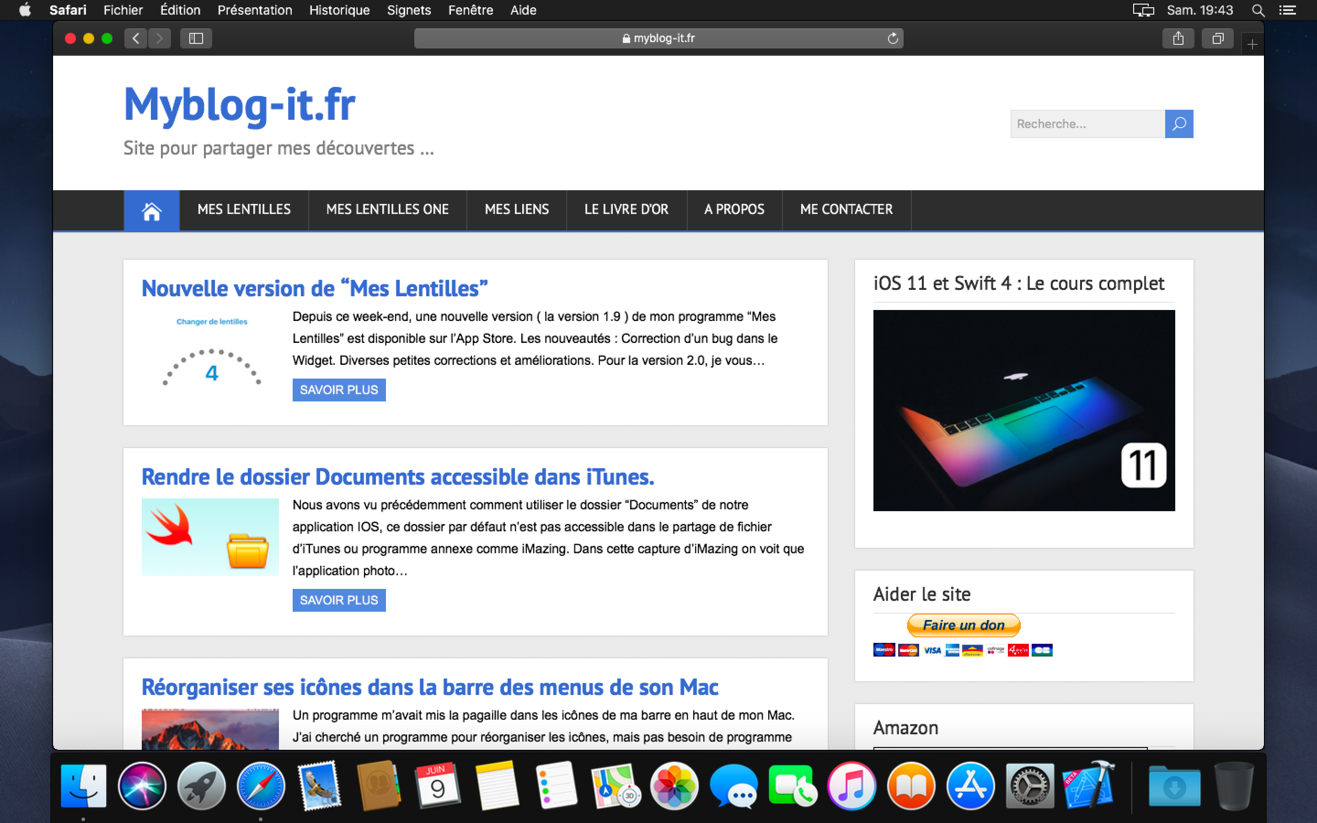The height and width of the screenshot is (823, 1317).
Task: Open Notification Center list icon
Action: (x=1287, y=10)
